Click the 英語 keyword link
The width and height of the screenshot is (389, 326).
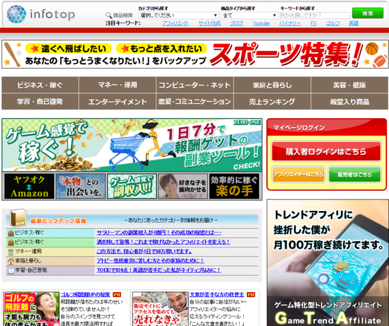(x=354, y=23)
